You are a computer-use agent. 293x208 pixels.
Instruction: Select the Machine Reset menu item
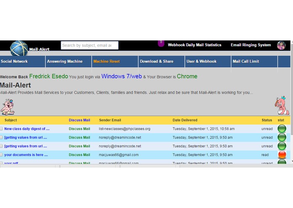[115, 61]
